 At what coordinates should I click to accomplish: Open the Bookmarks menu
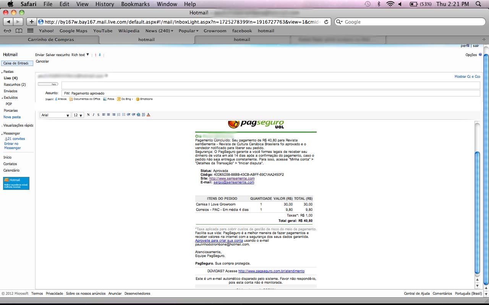[x=135, y=4]
